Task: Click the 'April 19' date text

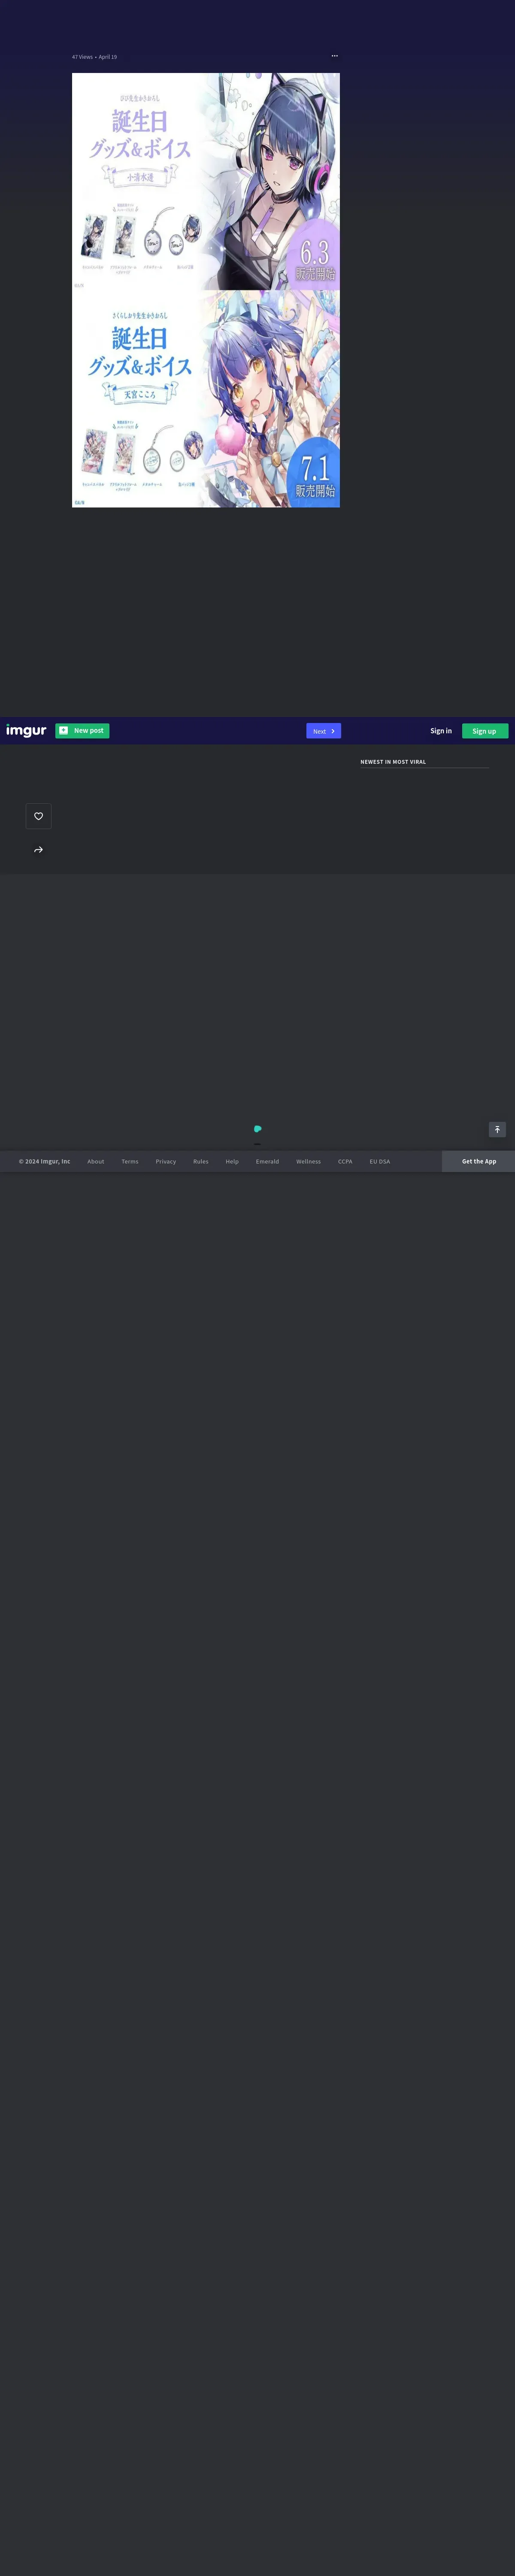Action: coord(108,57)
